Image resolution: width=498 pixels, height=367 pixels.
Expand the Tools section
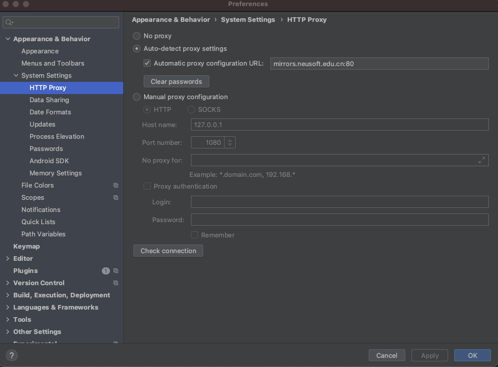click(8, 319)
